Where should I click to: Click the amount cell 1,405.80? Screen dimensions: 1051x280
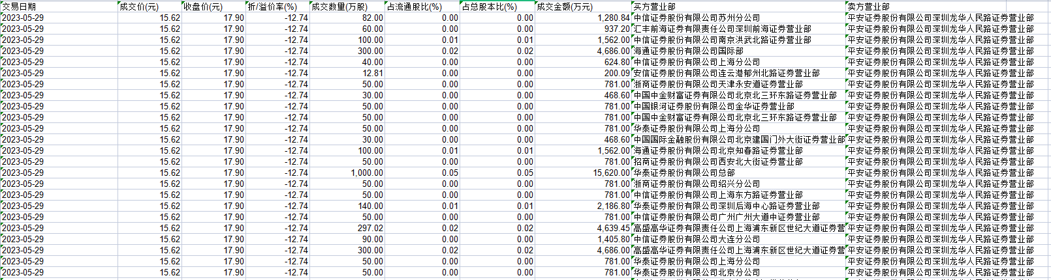(x=583, y=240)
